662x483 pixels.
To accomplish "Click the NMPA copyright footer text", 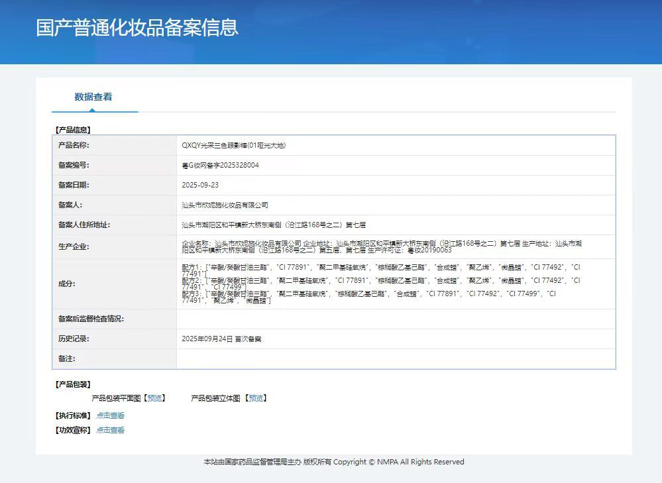I will click(334, 462).
